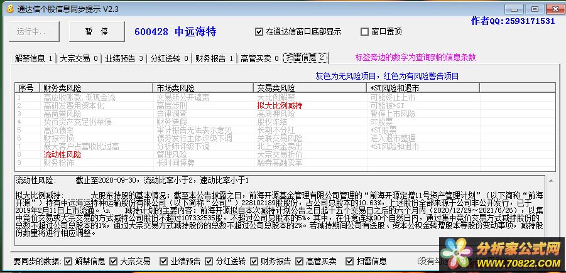Click the details pane scrollbar up arrow
This screenshot has width=566, height=273.
(551, 180)
